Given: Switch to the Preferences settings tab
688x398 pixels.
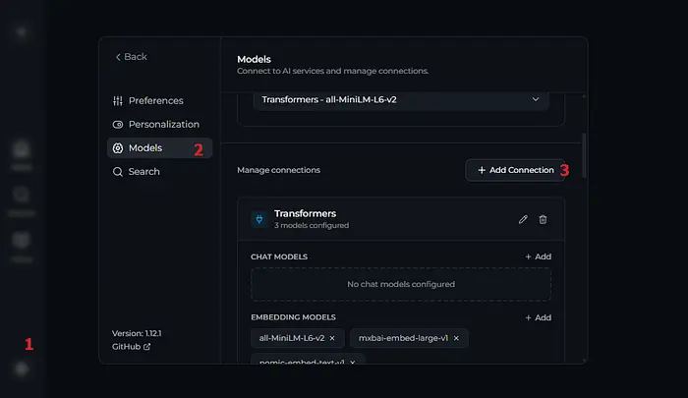Looking at the screenshot, I should (155, 100).
